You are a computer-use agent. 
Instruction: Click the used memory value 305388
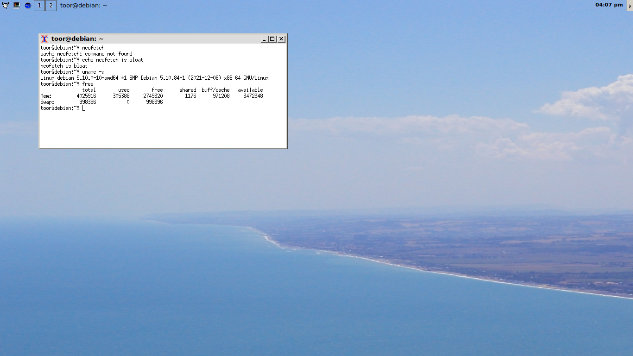121,96
